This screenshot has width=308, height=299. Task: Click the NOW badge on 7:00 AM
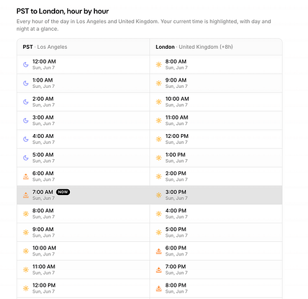[x=63, y=192]
